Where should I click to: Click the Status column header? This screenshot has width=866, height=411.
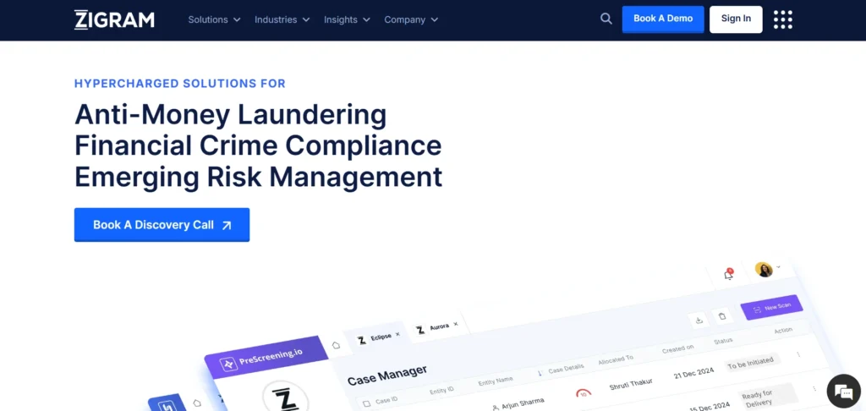(x=722, y=342)
